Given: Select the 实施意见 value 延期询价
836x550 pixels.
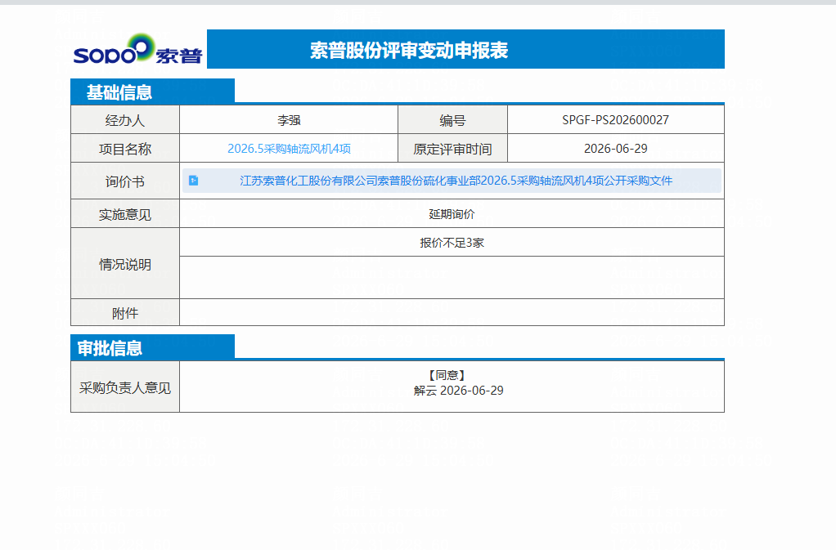Looking at the screenshot, I should pyautogui.click(x=452, y=214).
